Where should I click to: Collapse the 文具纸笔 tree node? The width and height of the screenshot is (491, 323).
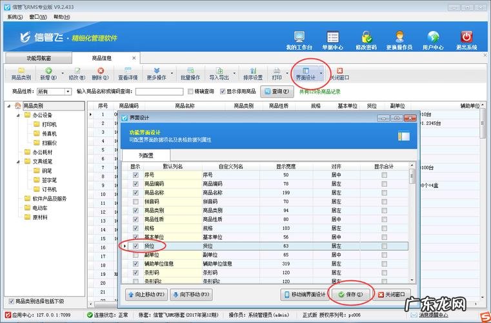coord(18,161)
